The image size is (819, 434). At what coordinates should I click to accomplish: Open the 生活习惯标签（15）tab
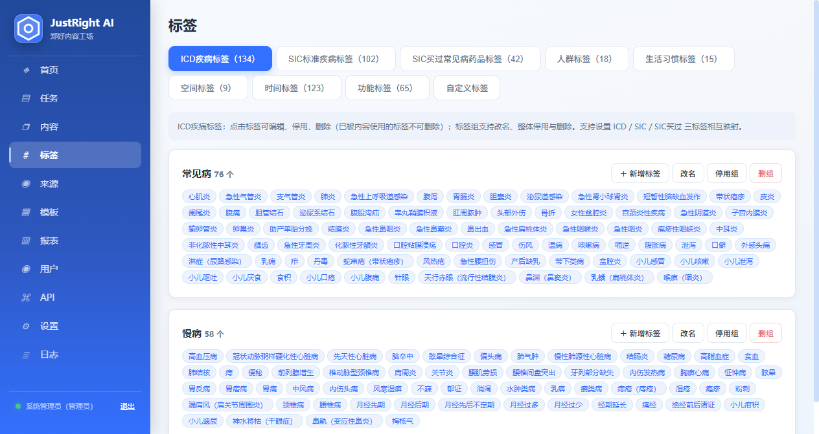[x=684, y=59]
